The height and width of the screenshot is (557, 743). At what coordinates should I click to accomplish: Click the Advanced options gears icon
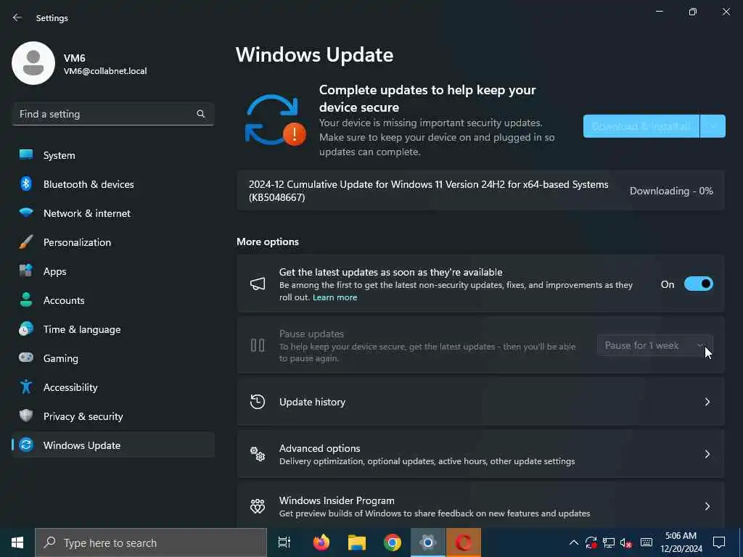(x=258, y=454)
